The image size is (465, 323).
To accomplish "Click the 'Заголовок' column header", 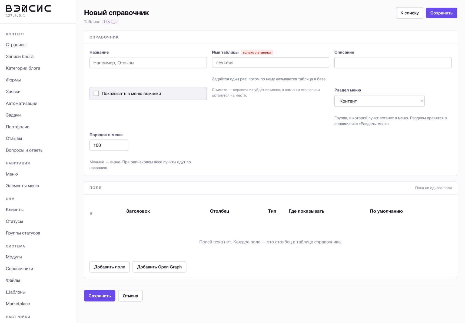I will [x=138, y=211].
